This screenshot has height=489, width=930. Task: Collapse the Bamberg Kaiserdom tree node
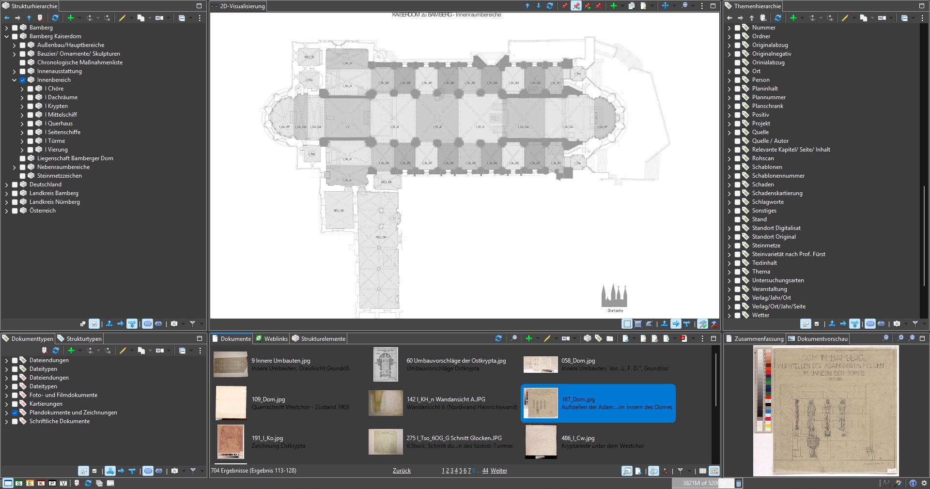click(7, 36)
